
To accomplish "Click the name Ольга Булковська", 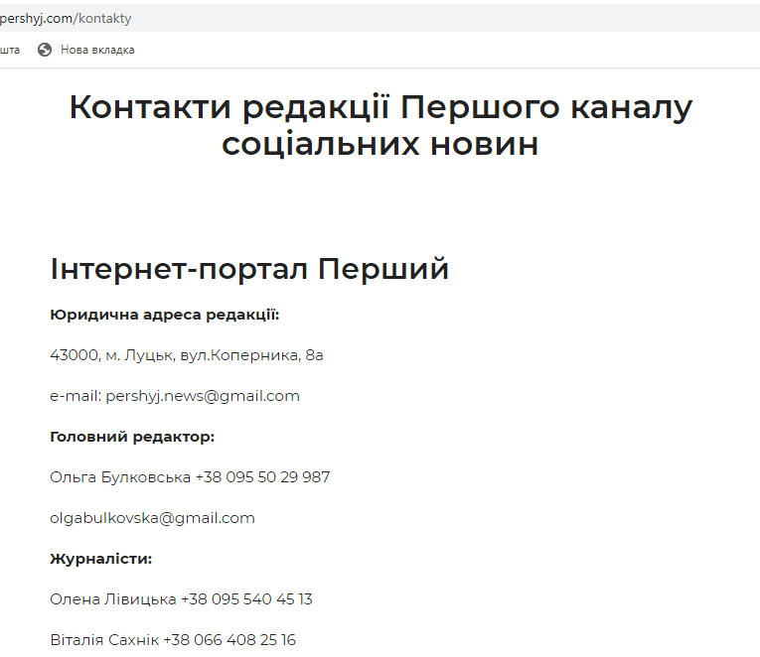I will (120, 477).
